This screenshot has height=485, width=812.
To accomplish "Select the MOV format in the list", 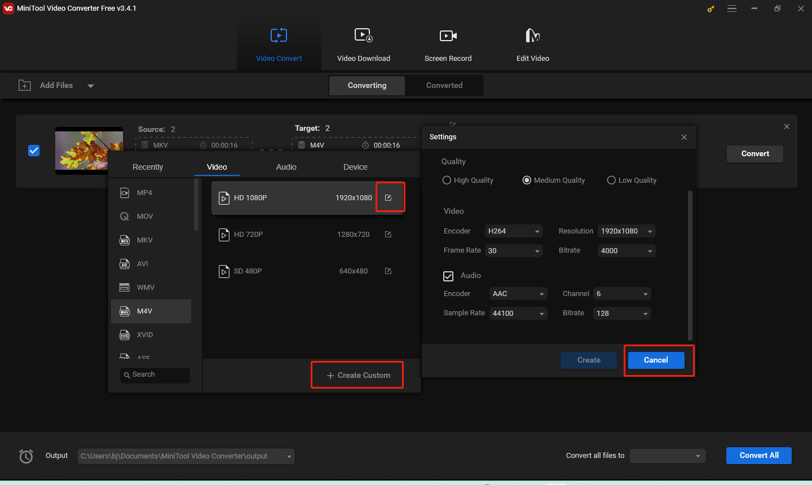I will pos(151,217).
